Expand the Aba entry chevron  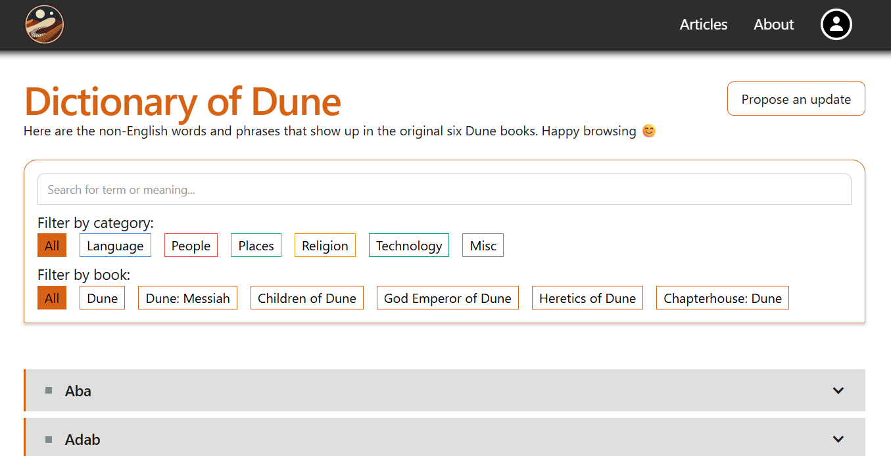[x=838, y=390]
